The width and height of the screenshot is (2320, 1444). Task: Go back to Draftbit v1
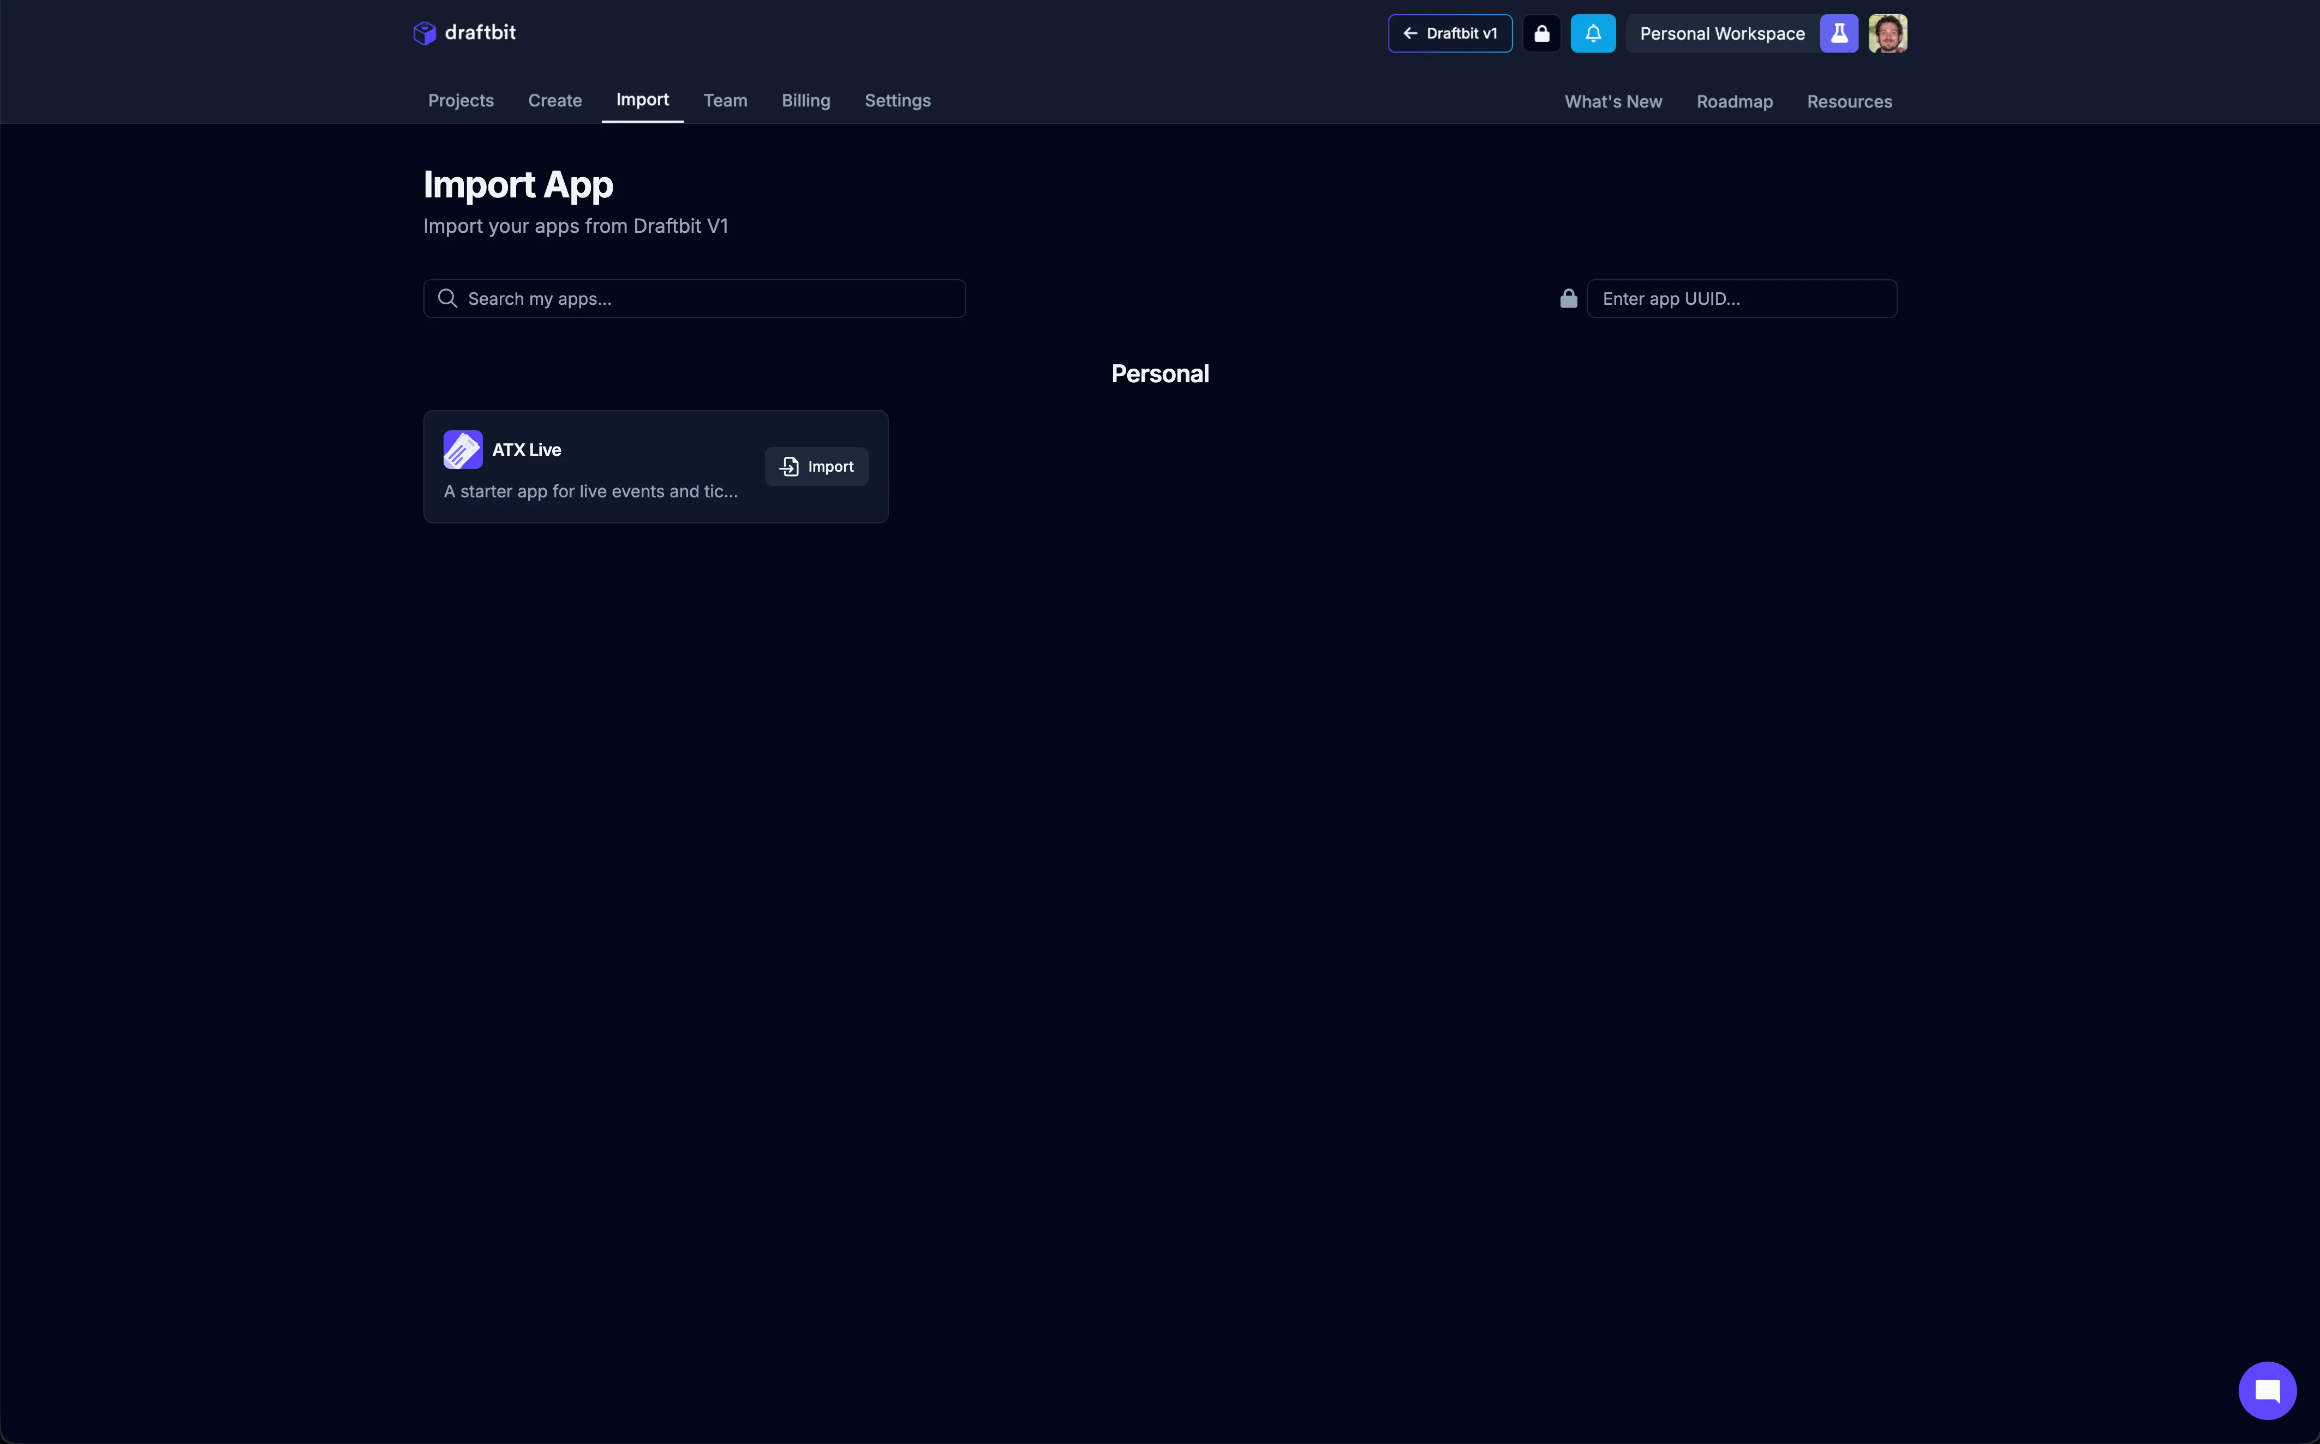tap(1450, 33)
